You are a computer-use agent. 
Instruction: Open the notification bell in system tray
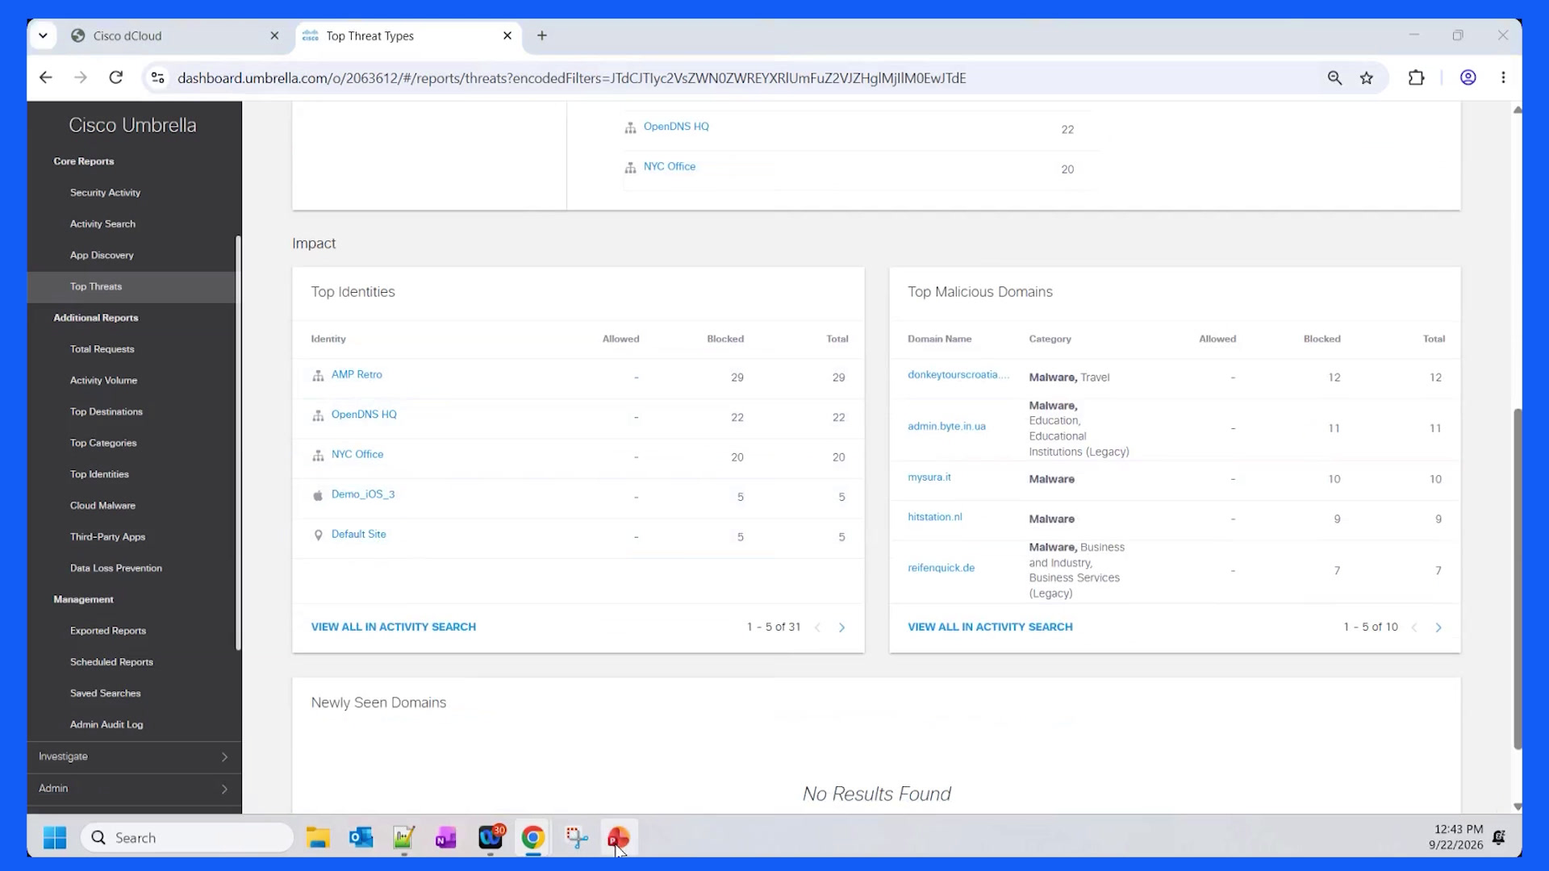pos(1499,837)
